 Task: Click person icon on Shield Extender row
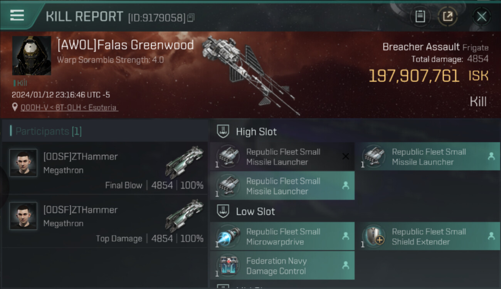point(491,236)
